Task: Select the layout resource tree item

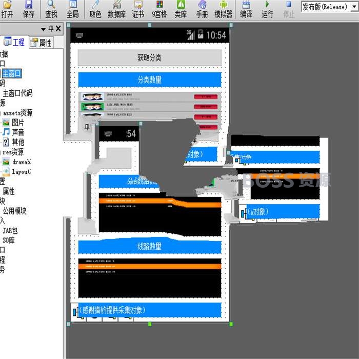Action: 16,172
